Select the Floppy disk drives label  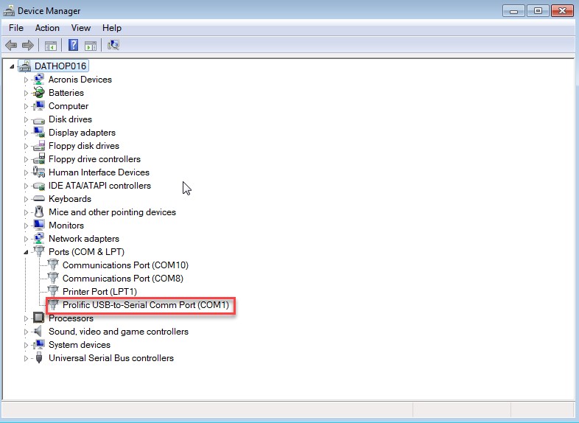pos(84,146)
